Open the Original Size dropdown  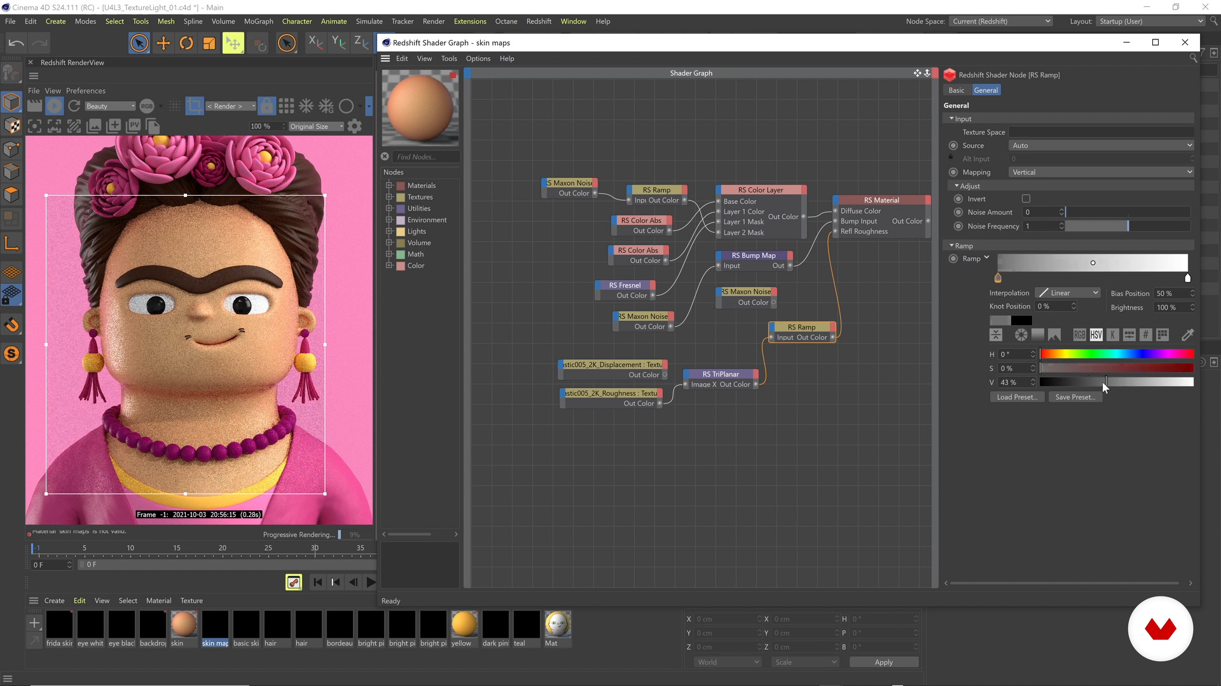[x=316, y=126]
